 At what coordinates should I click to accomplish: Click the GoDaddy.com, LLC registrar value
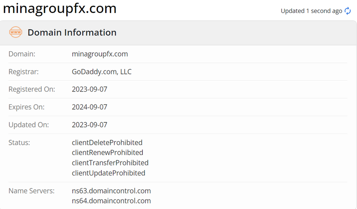pyautogui.click(x=102, y=71)
